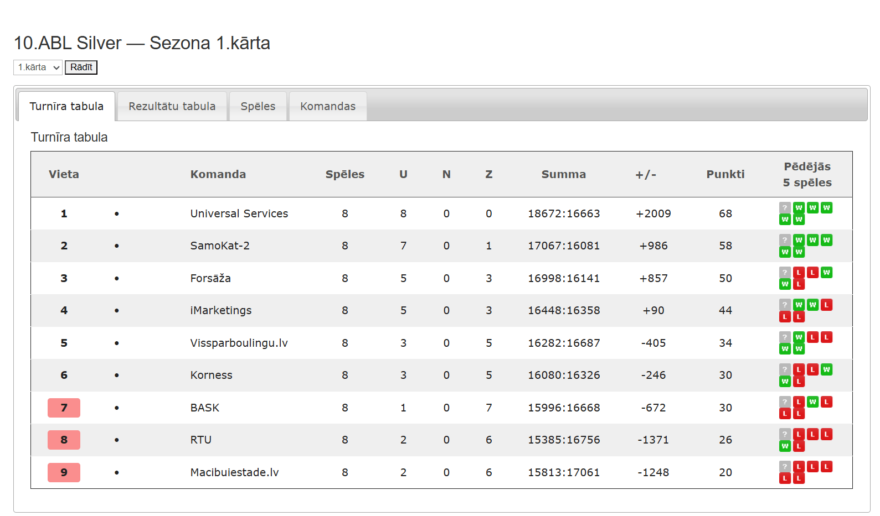
Task: Click the red position 9 badge
Action: click(64, 472)
